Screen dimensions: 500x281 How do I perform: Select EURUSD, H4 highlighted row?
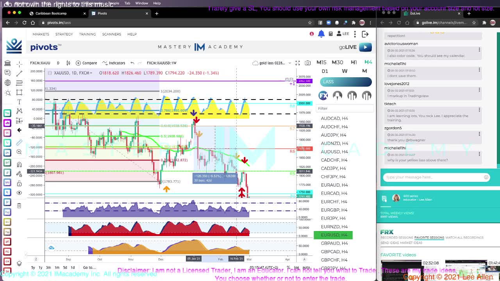point(333,235)
